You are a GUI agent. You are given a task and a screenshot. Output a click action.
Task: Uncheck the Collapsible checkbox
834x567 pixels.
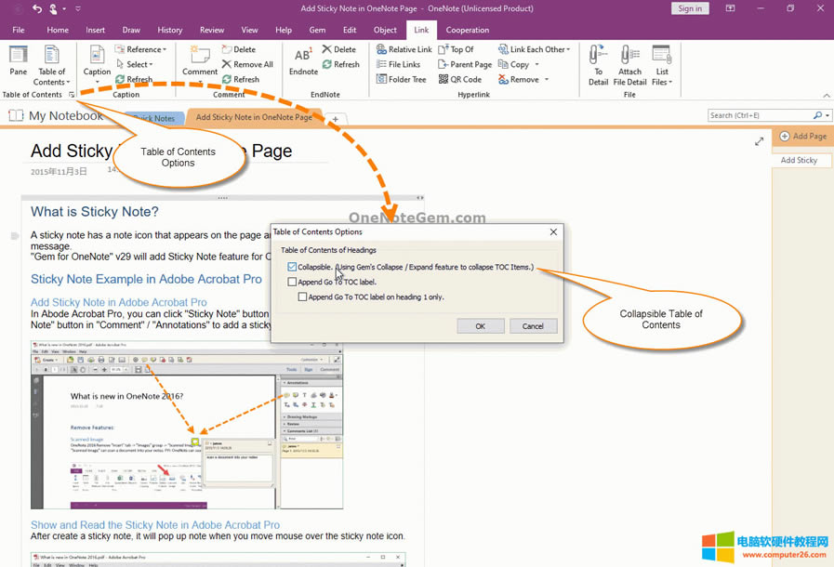pos(293,267)
